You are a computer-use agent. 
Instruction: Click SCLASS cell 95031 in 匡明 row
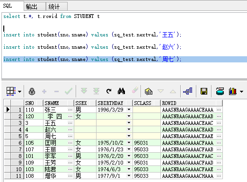pyautogui.click(x=147, y=143)
